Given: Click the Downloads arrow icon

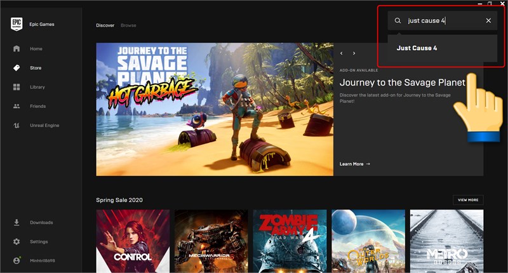Looking at the screenshot, I should (x=17, y=222).
